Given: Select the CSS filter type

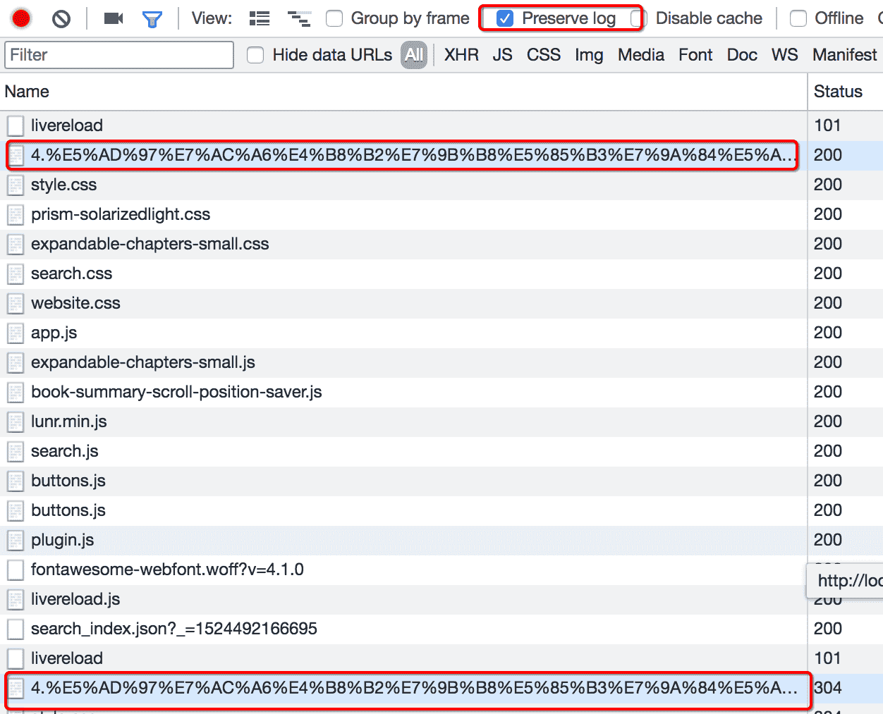Looking at the screenshot, I should pos(543,55).
